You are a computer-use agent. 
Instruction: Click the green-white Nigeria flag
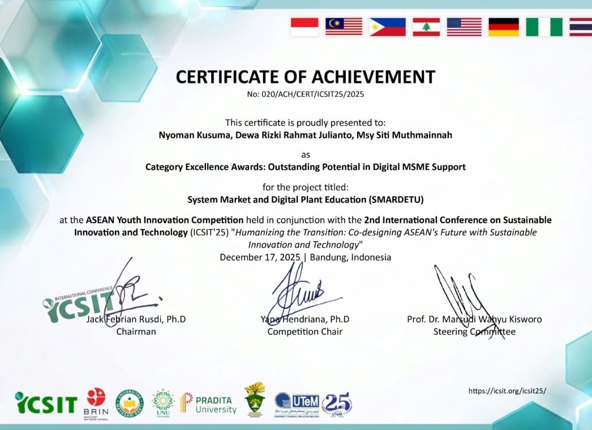[x=544, y=27]
